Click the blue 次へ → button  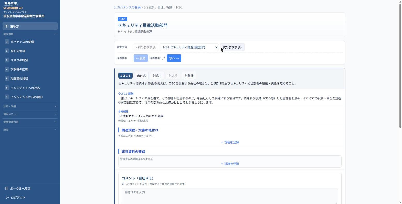tap(174, 58)
